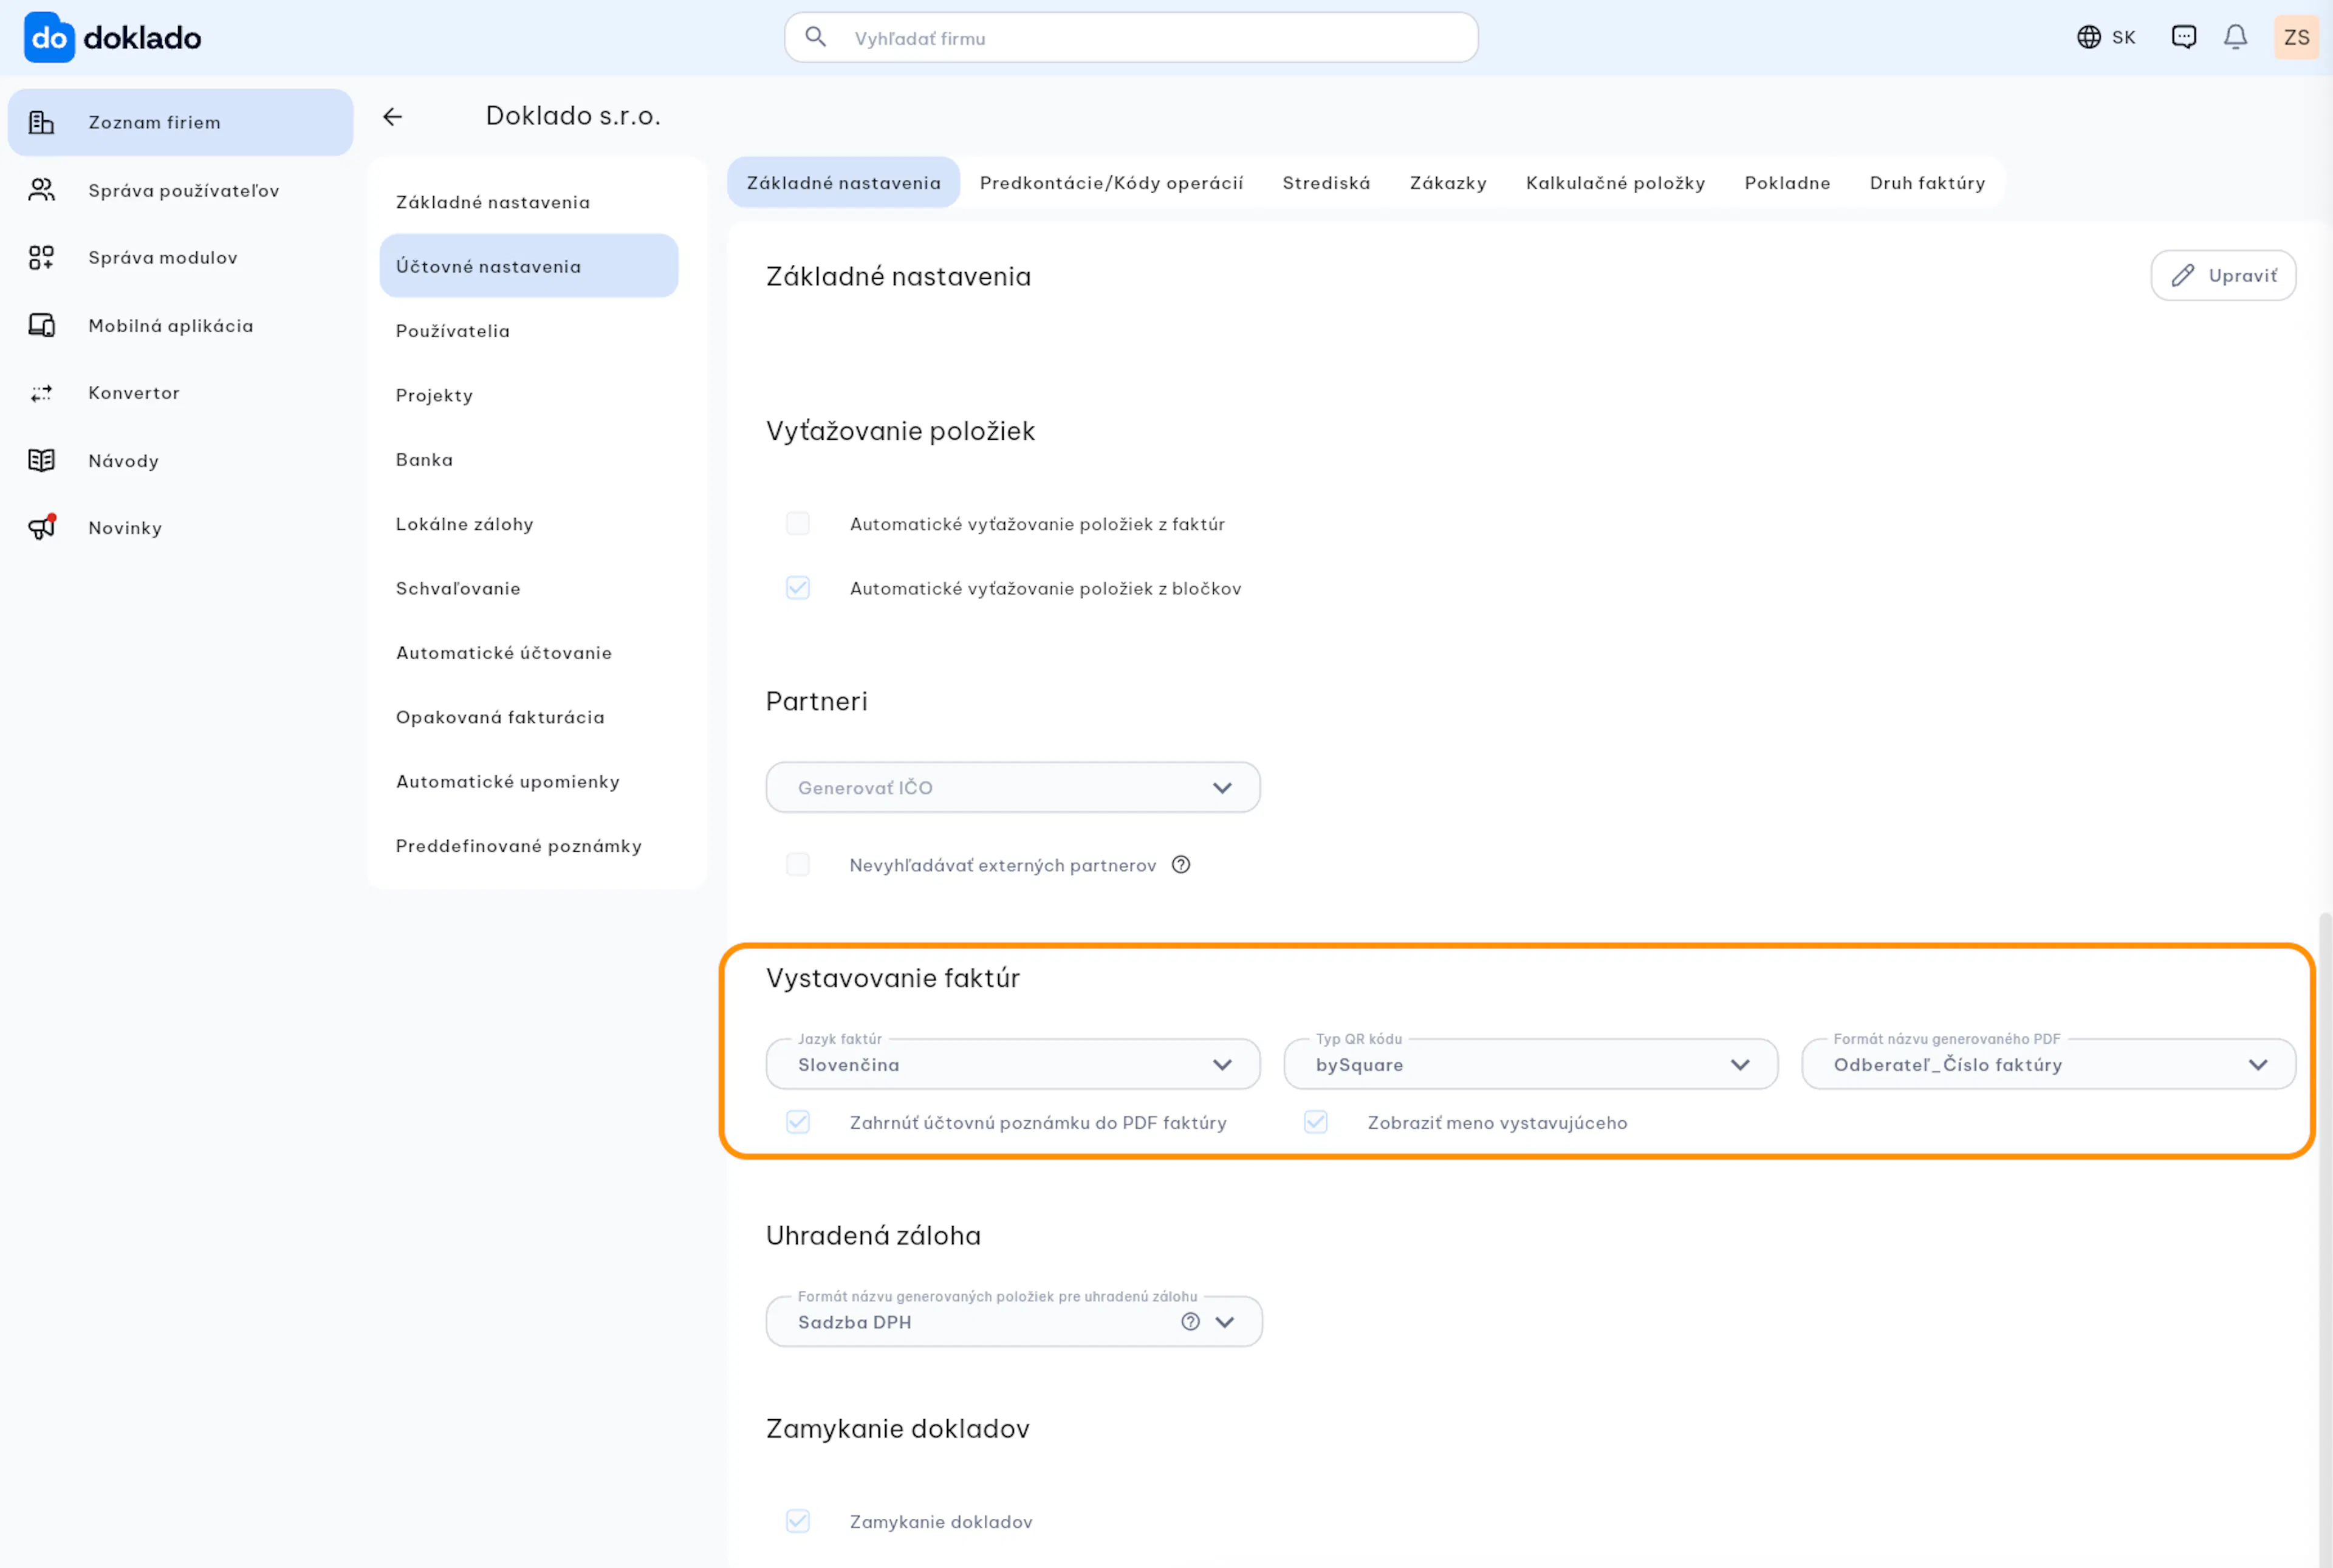The height and width of the screenshot is (1568, 2333).
Task: Select Lokálne zálohy in company menu
Action: 529,524
